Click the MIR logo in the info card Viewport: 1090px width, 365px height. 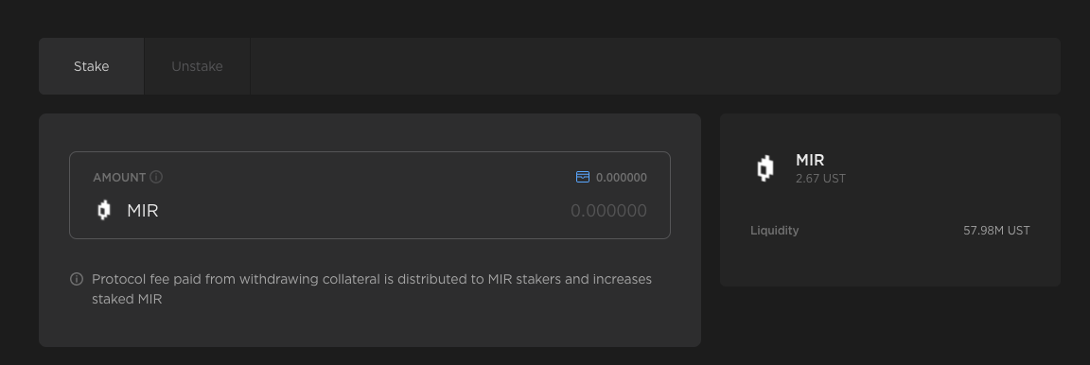click(765, 168)
